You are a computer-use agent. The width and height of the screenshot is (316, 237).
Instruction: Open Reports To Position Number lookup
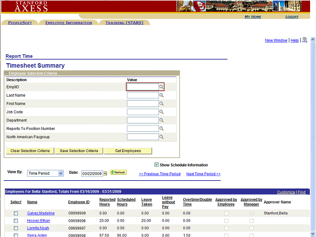(161, 128)
